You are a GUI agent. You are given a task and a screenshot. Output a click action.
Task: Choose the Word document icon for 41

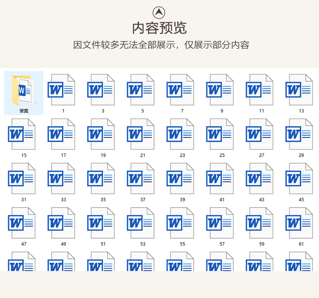click(x=220, y=178)
